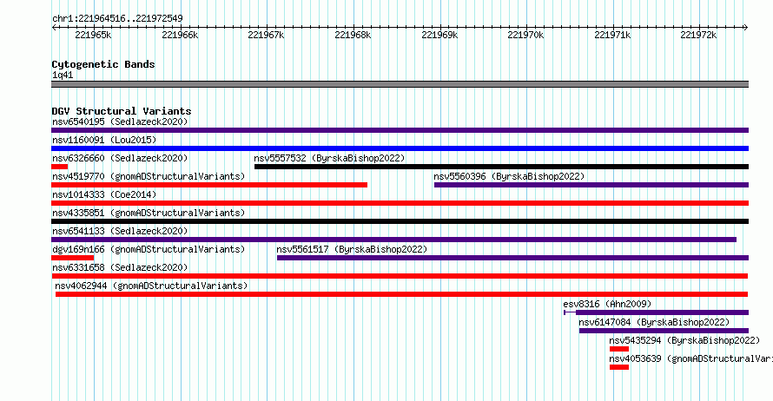
Task: Open nsv5557532 (ByrskaBishop2022) label
Action: [x=329, y=158]
